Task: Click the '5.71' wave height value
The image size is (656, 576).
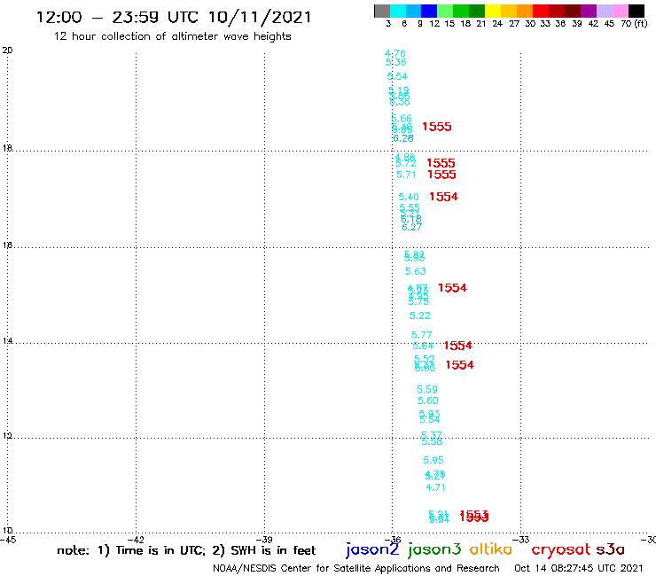Action: [406, 175]
